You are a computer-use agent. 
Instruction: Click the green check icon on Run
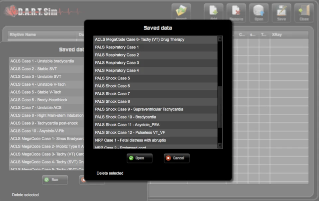pos(47,180)
